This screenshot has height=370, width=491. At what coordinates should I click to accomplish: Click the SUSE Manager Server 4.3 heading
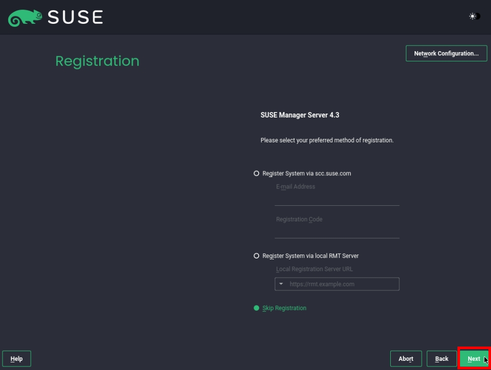click(x=300, y=115)
